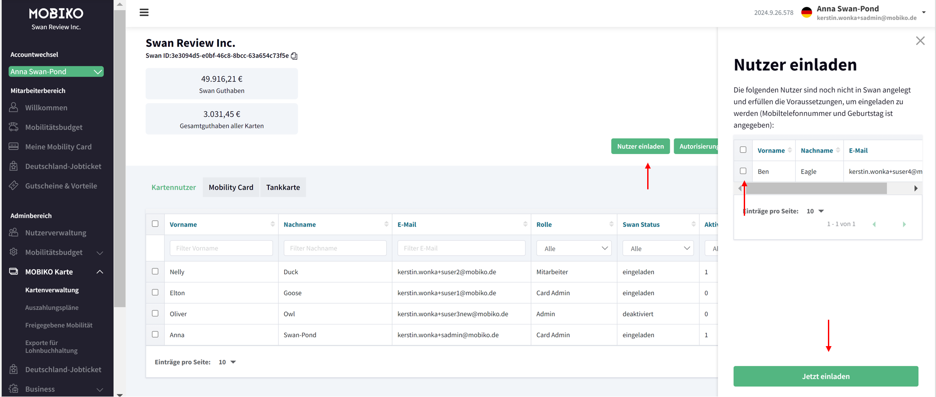This screenshot has height=397, width=936.
Task: Go to next page arrow in invite panel
Action: point(904,224)
